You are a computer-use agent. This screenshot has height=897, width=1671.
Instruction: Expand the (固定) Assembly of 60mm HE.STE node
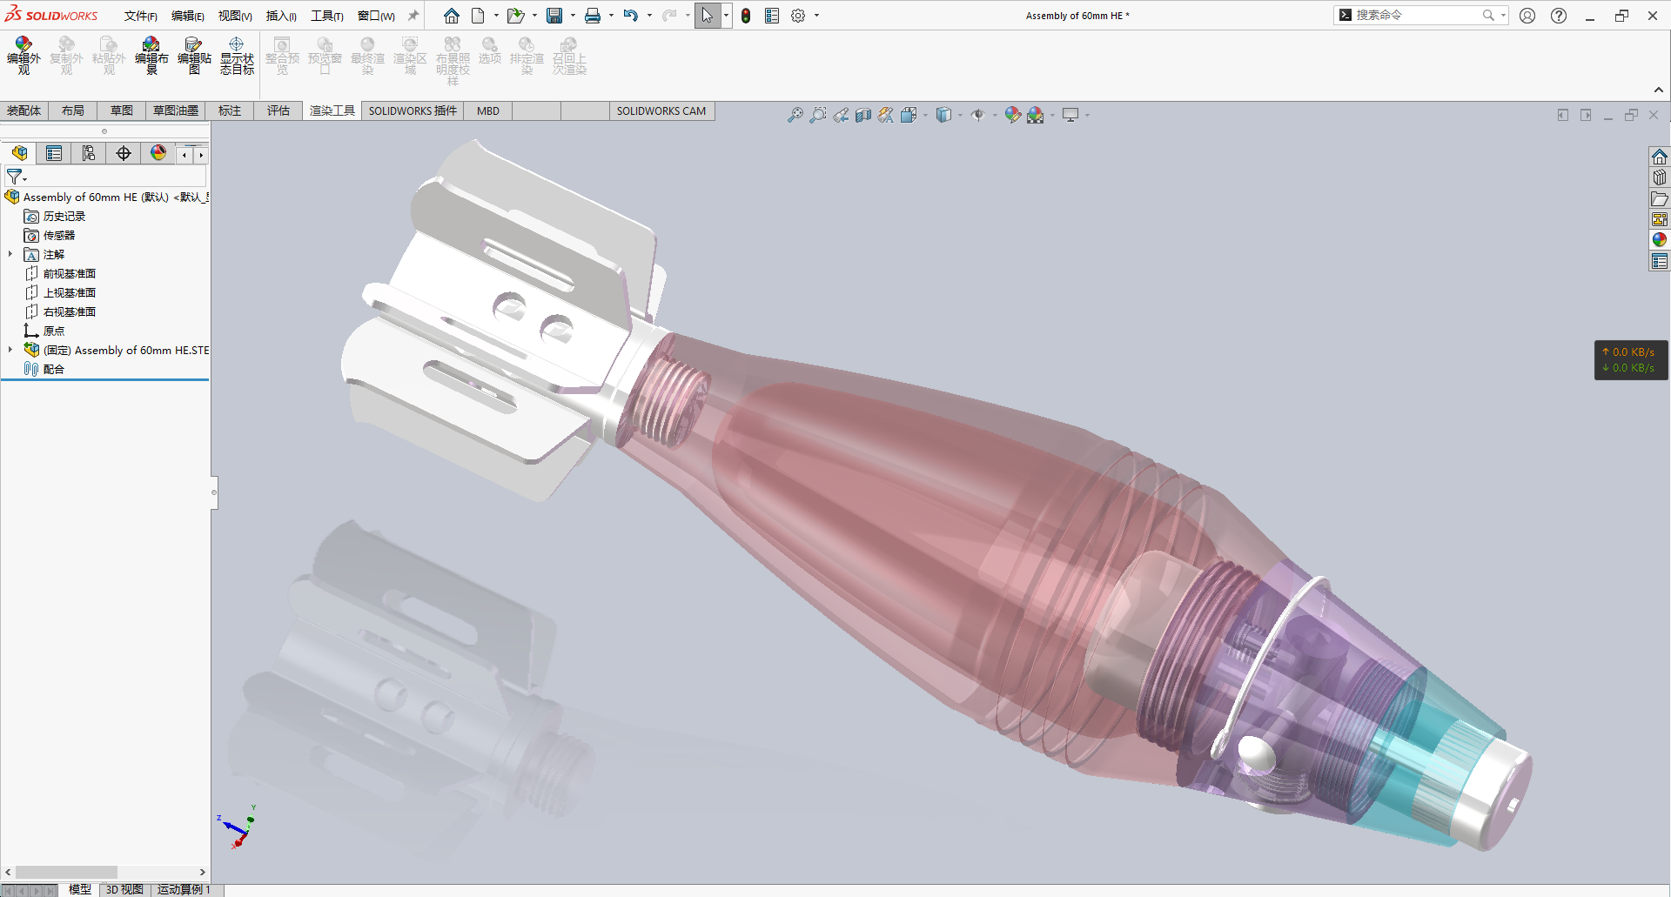coord(10,350)
